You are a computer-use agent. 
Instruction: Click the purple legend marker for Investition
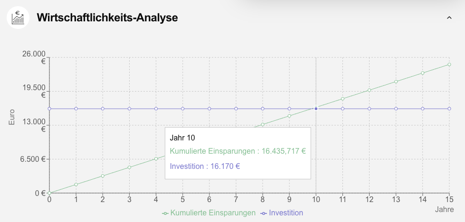264,213
